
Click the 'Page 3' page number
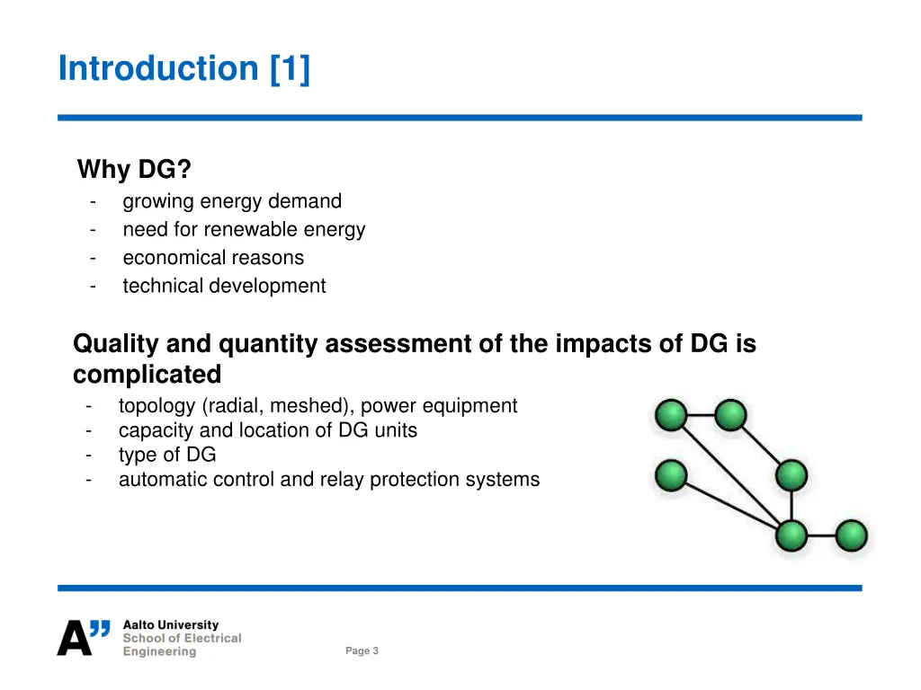pos(362,650)
